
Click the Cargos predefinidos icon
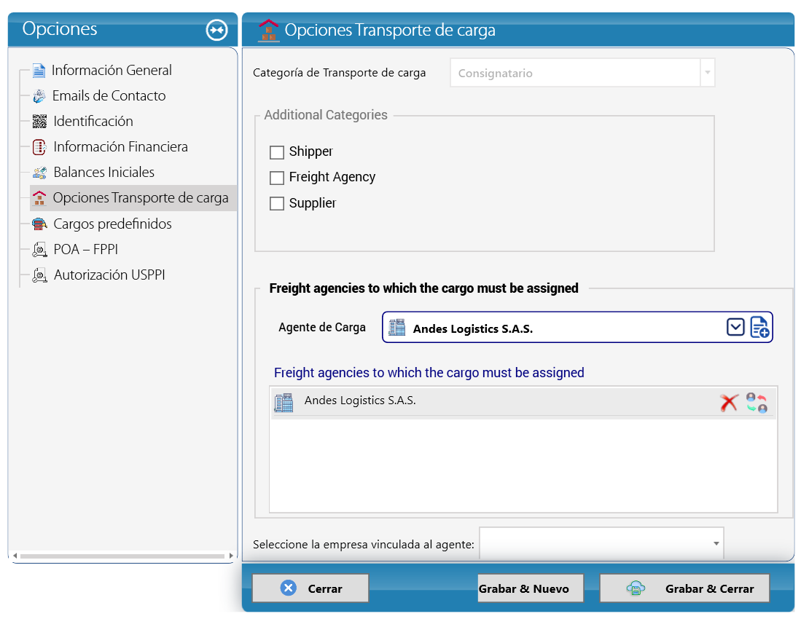pos(39,224)
